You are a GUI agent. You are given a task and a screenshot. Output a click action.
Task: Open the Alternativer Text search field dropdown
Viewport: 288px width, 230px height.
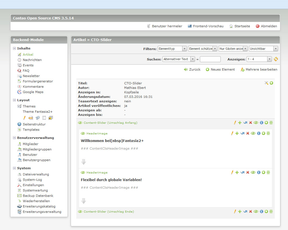click(x=179, y=59)
